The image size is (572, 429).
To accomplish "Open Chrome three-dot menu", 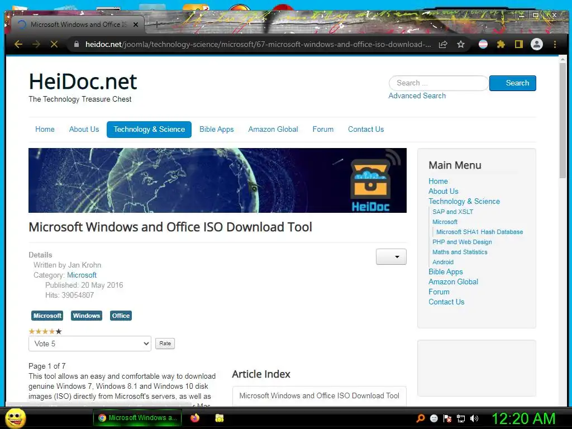I will (555, 45).
